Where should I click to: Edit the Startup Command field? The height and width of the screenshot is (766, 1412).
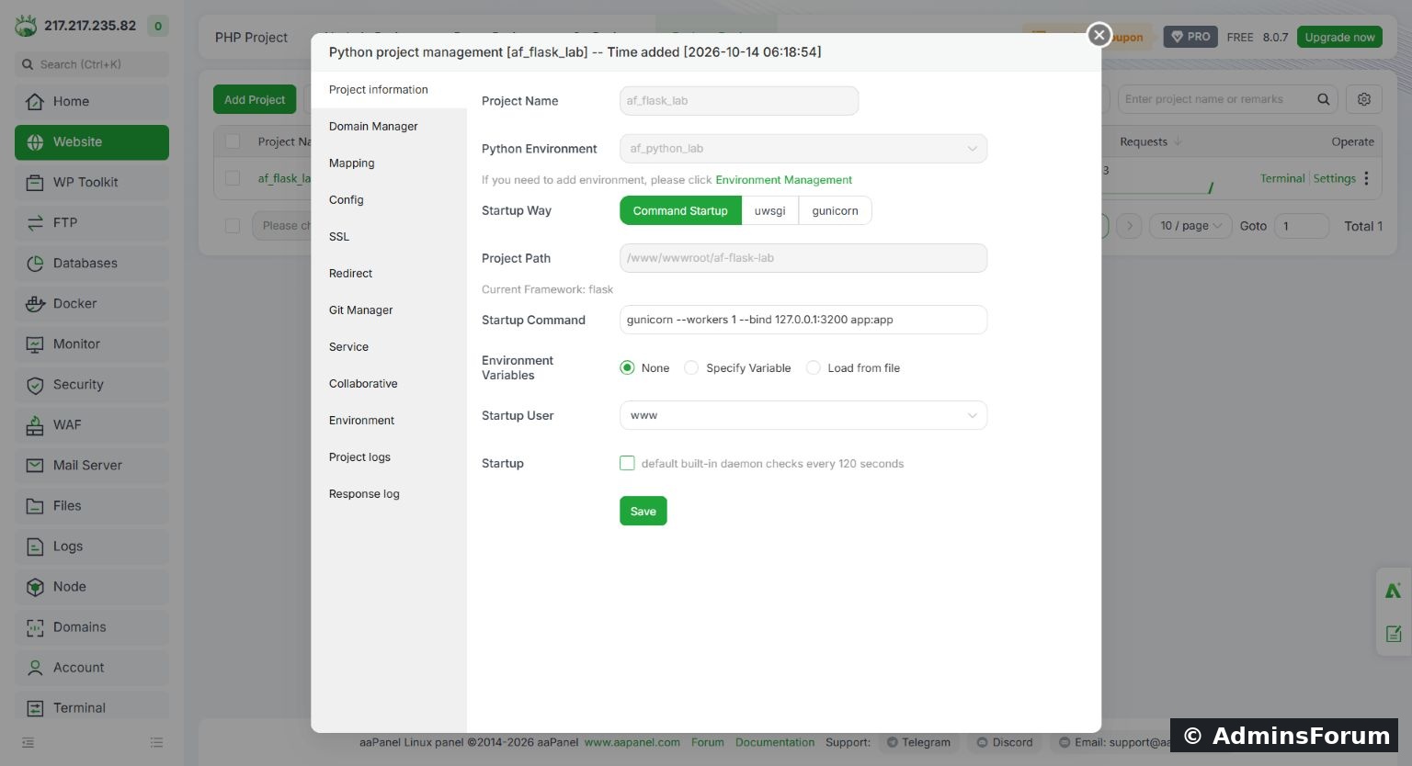click(x=803, y=320)
